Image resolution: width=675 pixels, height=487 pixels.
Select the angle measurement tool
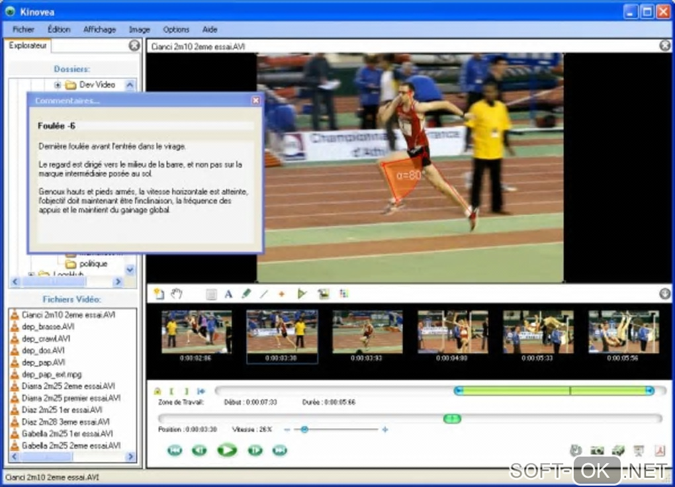302,294
